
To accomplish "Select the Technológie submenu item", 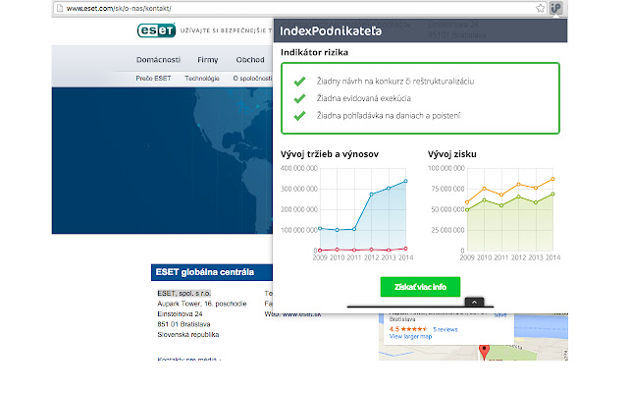I will click(x=202, y=79).
